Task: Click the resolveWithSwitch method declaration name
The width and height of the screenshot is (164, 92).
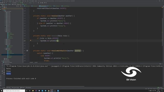Action: tap(59, 51)
